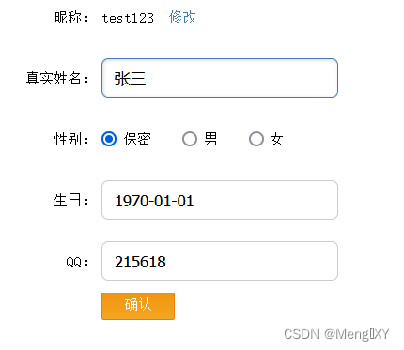Screen dimensions: 404x350
Task: Click the 保密 option label text
Action: pyautogui.click(x=137, y=139)
